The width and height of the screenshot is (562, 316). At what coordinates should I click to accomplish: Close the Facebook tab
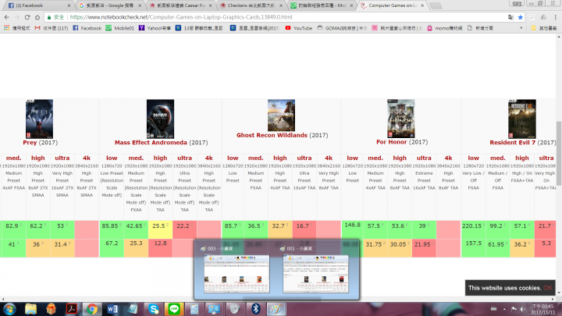tap(69, 5)
